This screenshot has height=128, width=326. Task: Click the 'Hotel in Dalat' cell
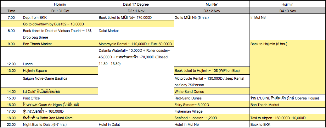click(136, 124)
